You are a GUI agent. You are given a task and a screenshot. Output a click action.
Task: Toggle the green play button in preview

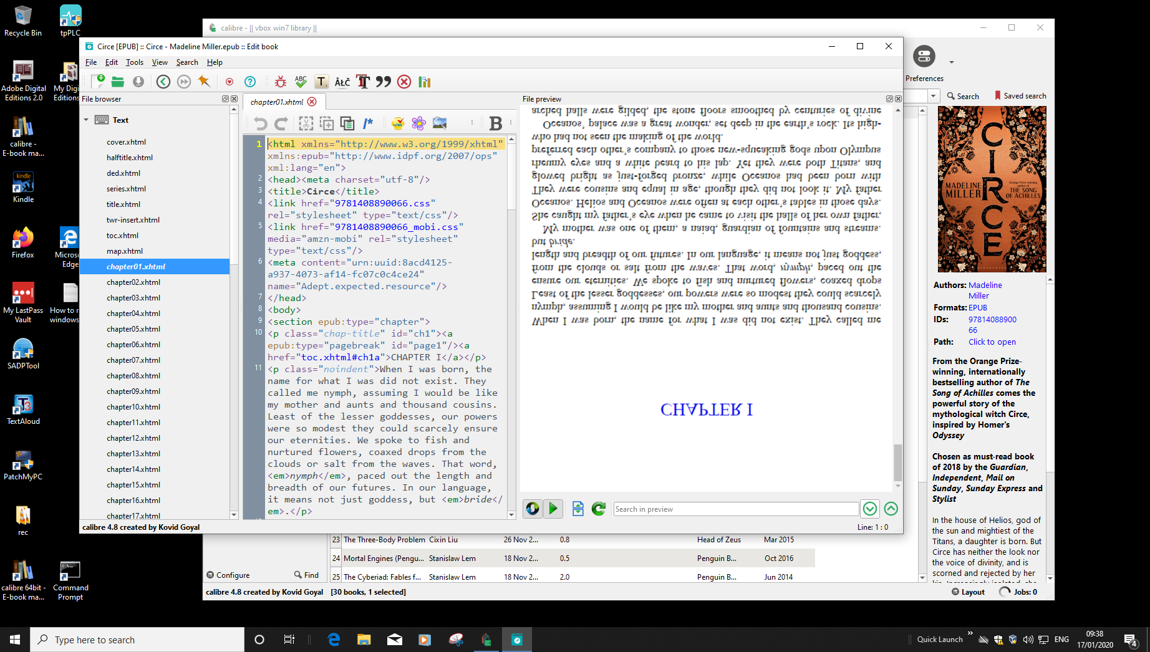553,509
